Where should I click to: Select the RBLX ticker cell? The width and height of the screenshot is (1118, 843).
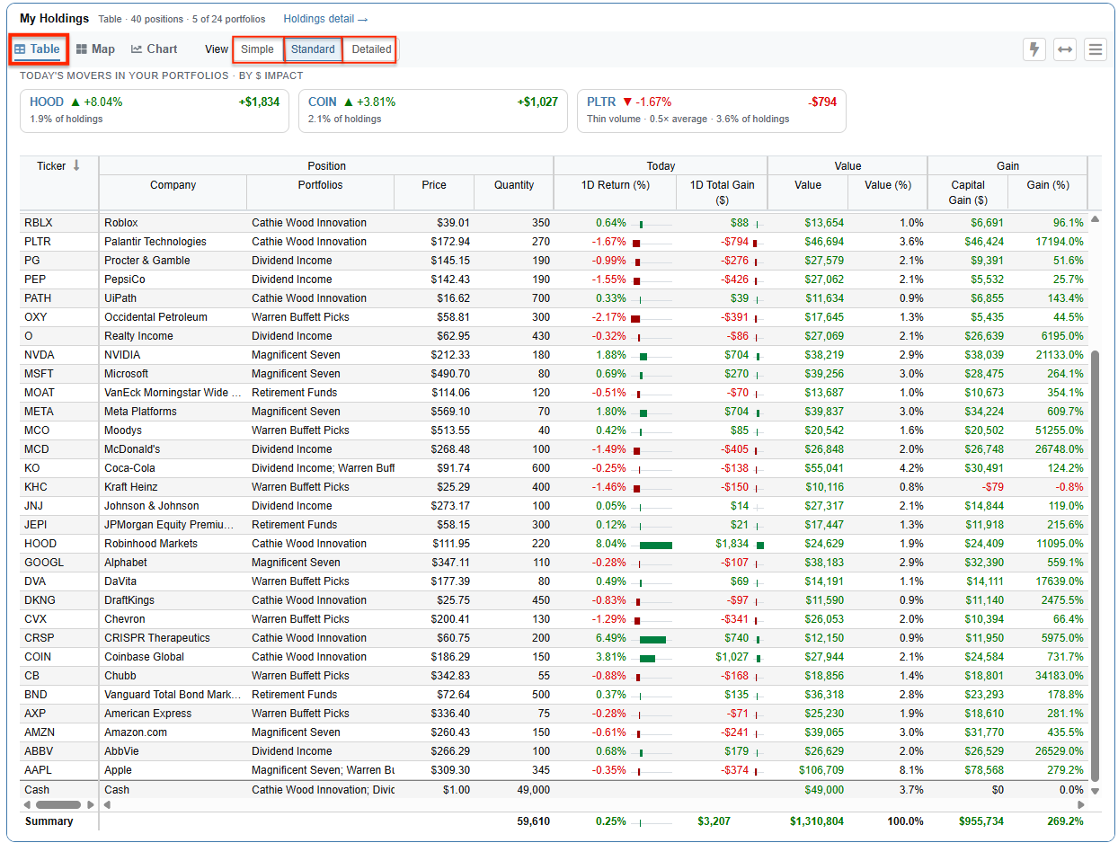(59, 223)
